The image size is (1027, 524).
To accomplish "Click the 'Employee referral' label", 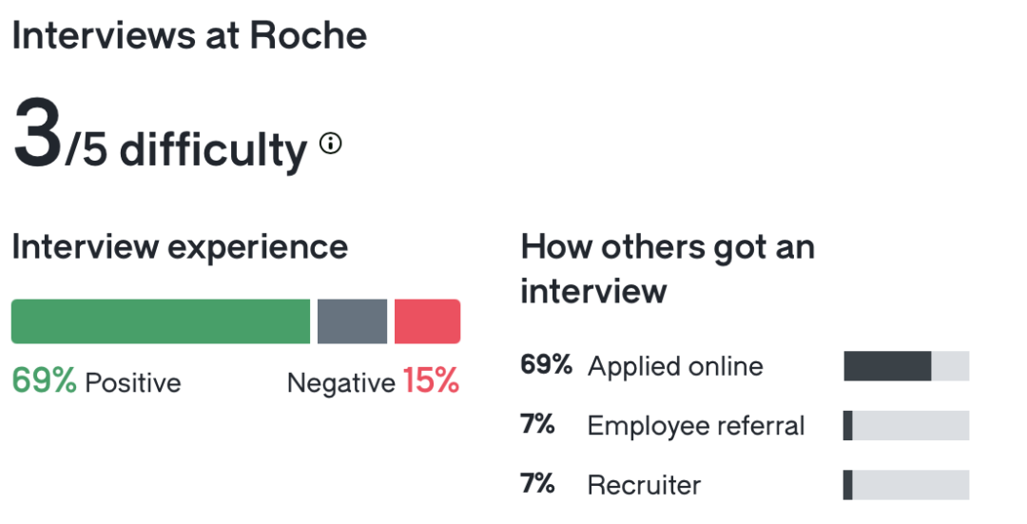I will click(x=696, y=426).
